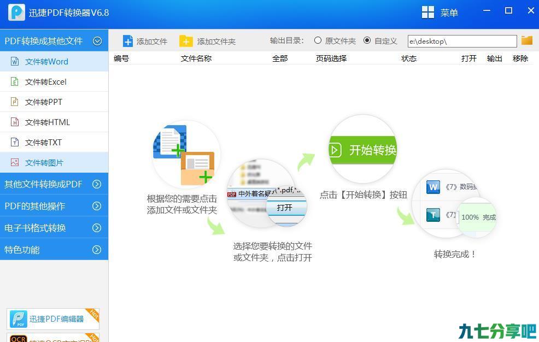Click the 全部 column header
Image resolution: width=539 pixels, height=342 pixels.
pyautogui.click(x=280, y=58)
